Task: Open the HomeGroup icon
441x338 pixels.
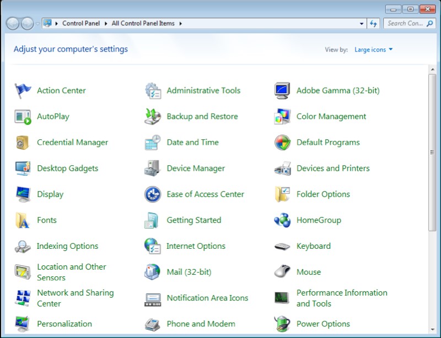Action: click(x=282, y=220)
